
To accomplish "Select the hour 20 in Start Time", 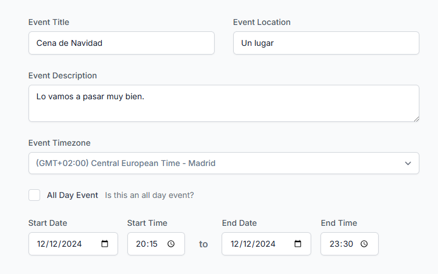I will [x=141, y=244].
